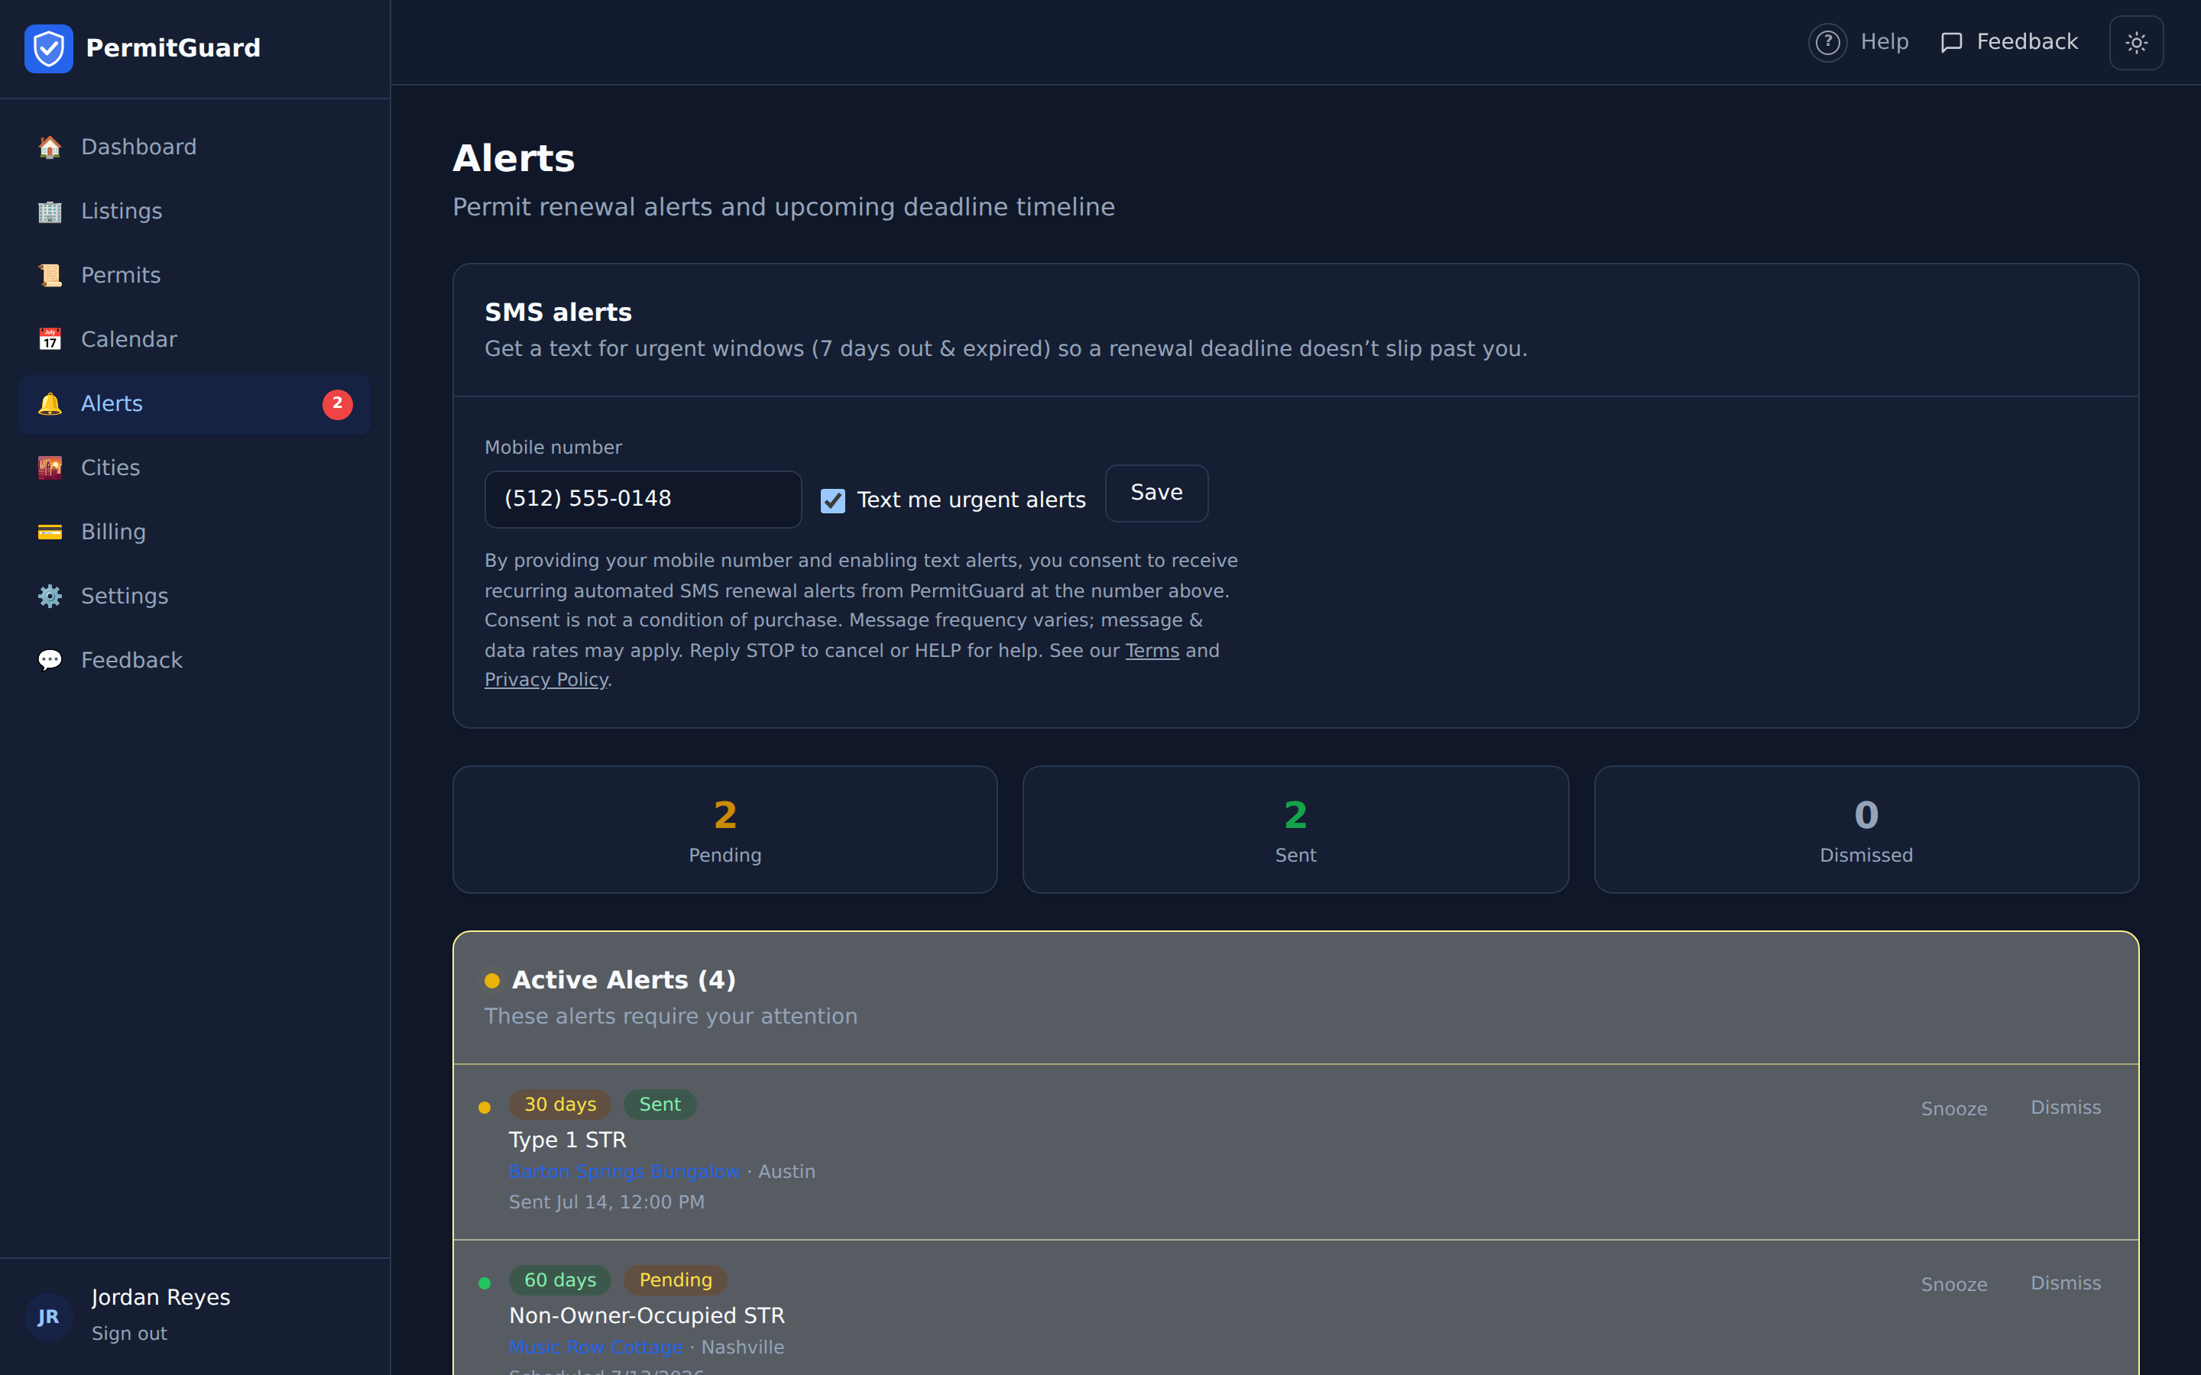The image size is (2201, 1375).
Task: Click the Active Alerts (4) heading
Action: pyautogui.click(x=624, y=980)
